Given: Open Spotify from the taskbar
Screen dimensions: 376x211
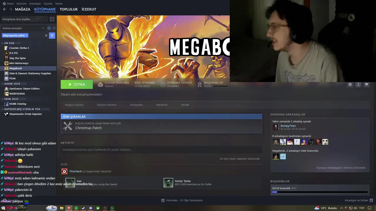Looking at the screenshot, I should coord(76,208).
